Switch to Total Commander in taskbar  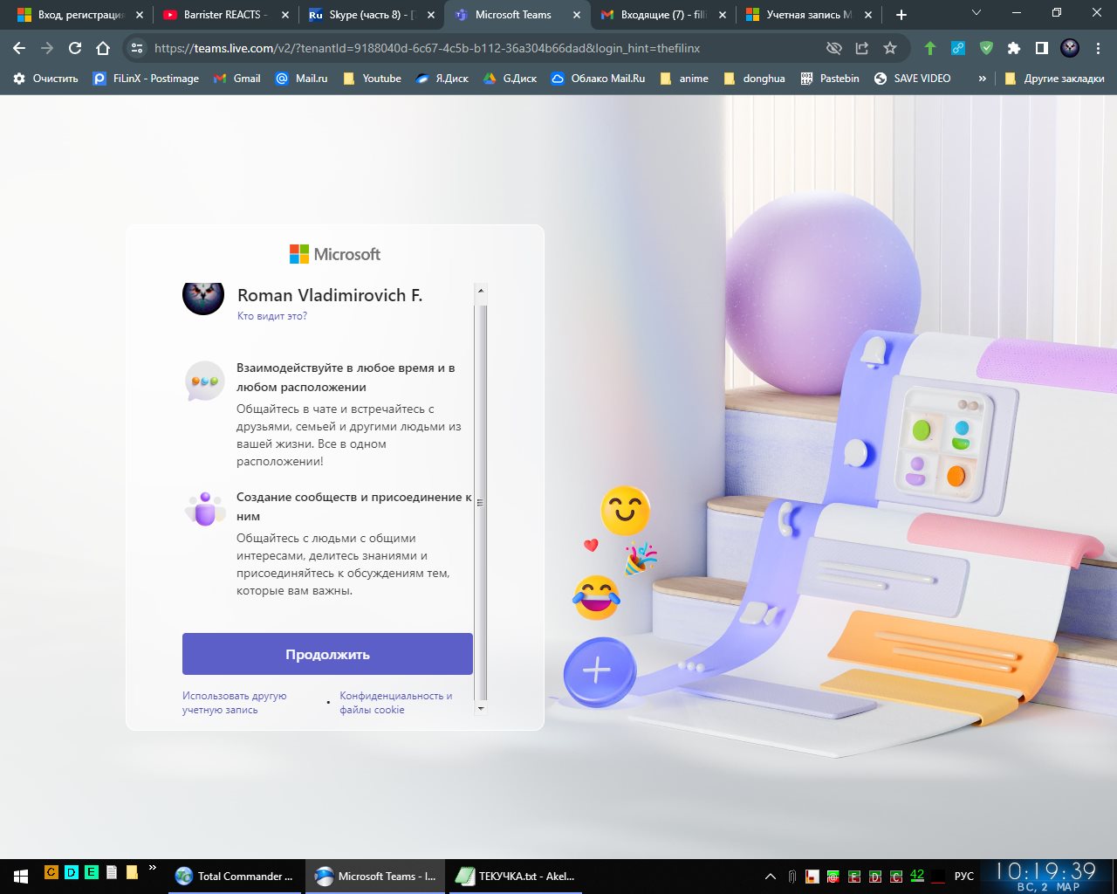click(x=234, y=876)
